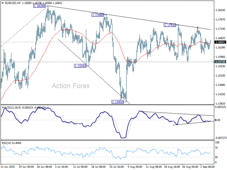Viewport: 227px width, 170px height.
Task: Click the dashed 1.15730 support line
Action: 107,62
